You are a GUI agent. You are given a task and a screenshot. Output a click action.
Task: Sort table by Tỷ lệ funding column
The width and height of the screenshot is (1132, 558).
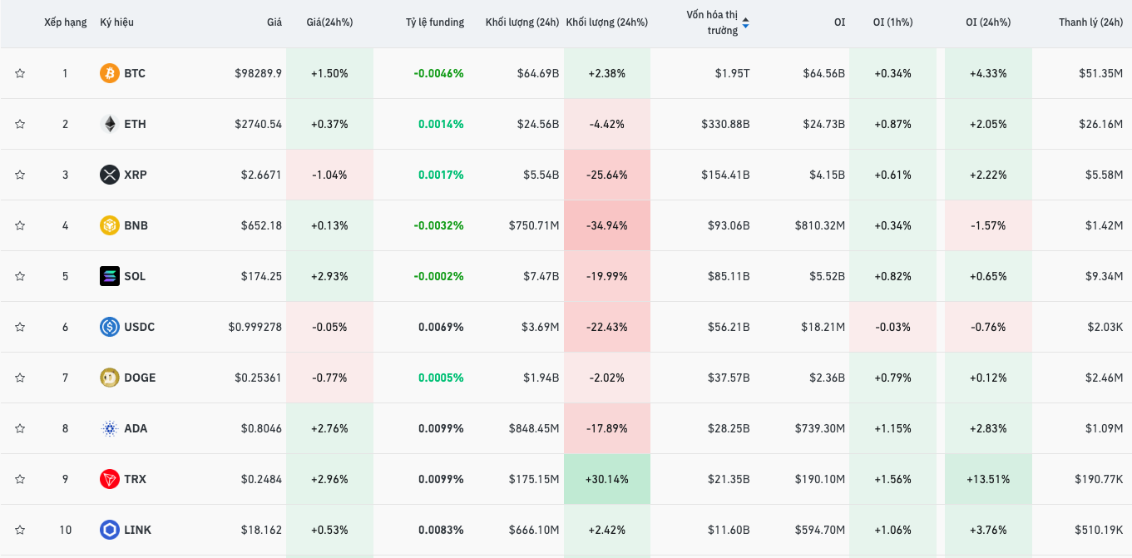click(435, 23)
